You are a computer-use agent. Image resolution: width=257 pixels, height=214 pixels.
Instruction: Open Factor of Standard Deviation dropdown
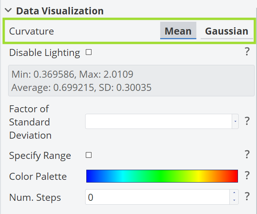point(235,121)
